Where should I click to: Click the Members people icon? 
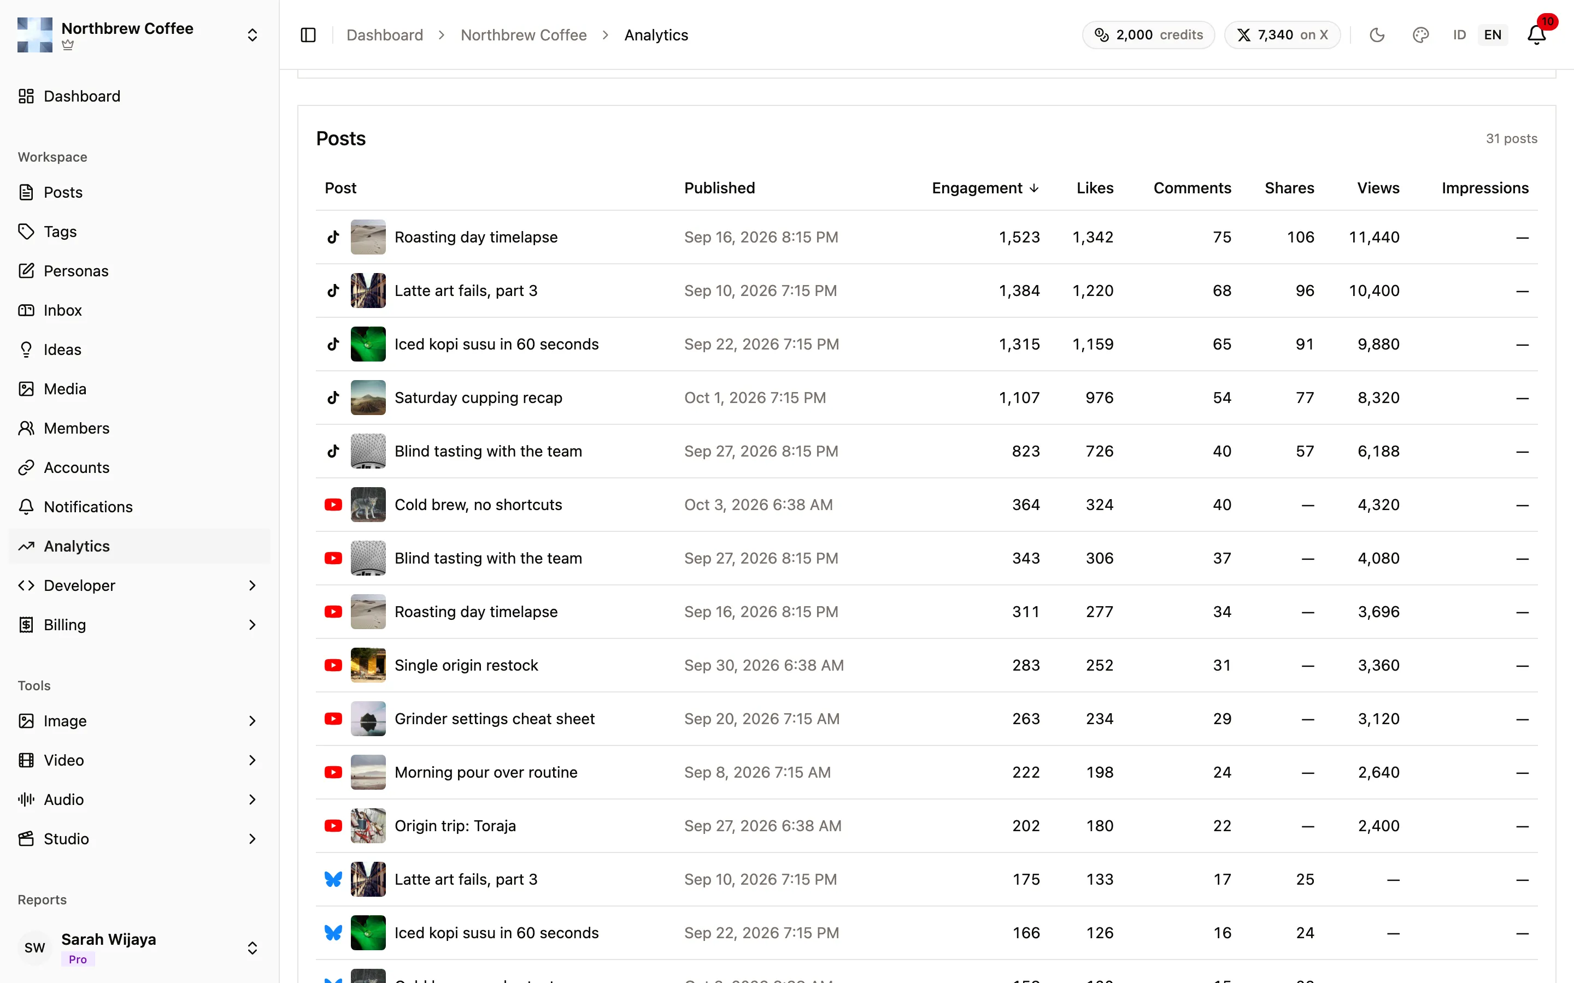pos(26,428)
